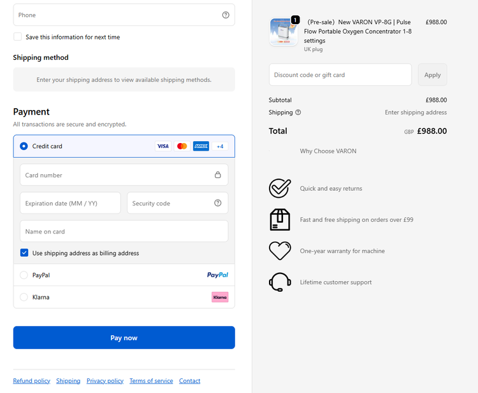
Task: Click the PayPal logo
Action: click(x=217, y=275)
